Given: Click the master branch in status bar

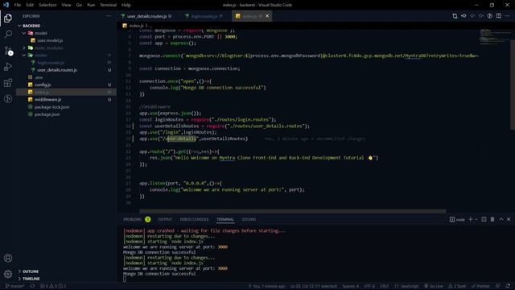Looking at the screenshot, I should pos(14,286).
